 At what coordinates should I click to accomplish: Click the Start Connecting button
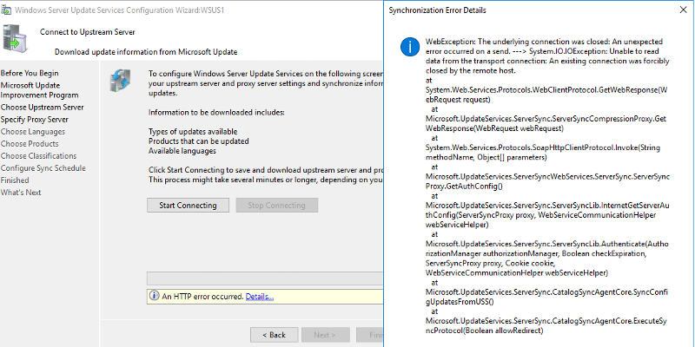click(188, 206)
